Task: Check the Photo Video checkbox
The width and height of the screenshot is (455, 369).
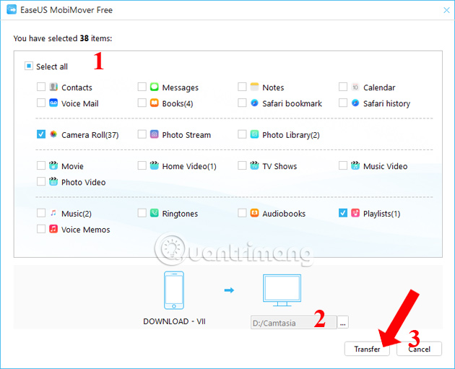Action: pos(41,181)
